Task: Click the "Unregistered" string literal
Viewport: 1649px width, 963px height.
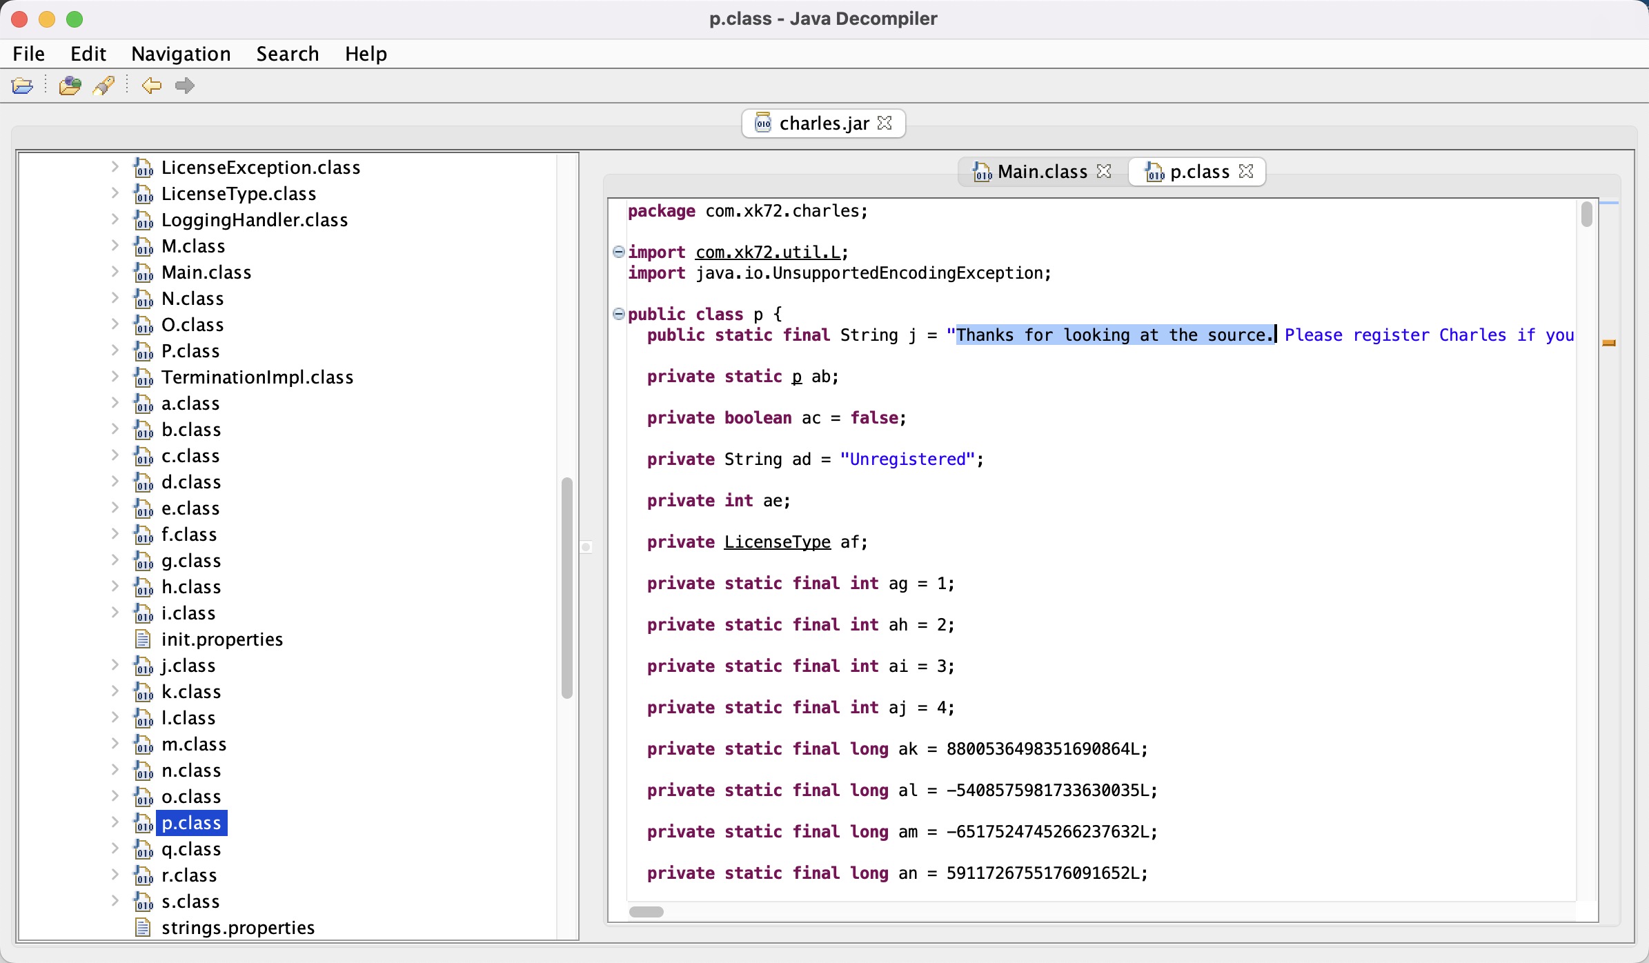Action: 907,459
